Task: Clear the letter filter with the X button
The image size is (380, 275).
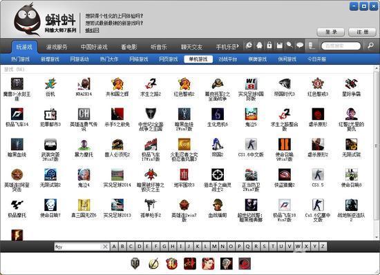Action: (x=105, y=247)
